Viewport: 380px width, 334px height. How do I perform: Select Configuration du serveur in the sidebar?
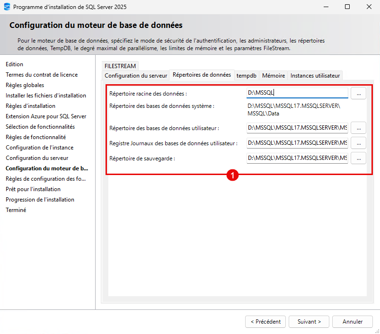tap(37, 158)
